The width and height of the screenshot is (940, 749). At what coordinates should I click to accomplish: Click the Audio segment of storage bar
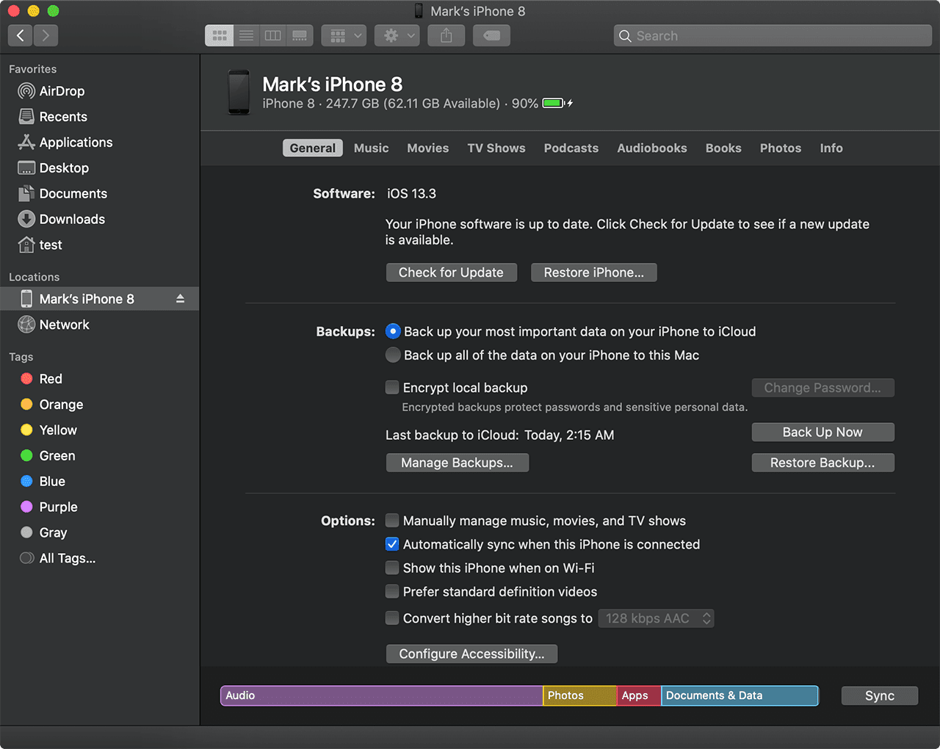pyautogui.click(x=381, y=695)
